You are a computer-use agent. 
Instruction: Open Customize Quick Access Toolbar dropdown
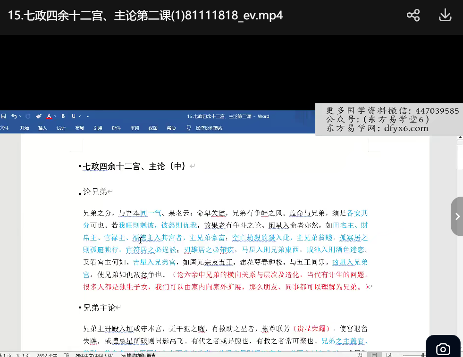(88, 116)
